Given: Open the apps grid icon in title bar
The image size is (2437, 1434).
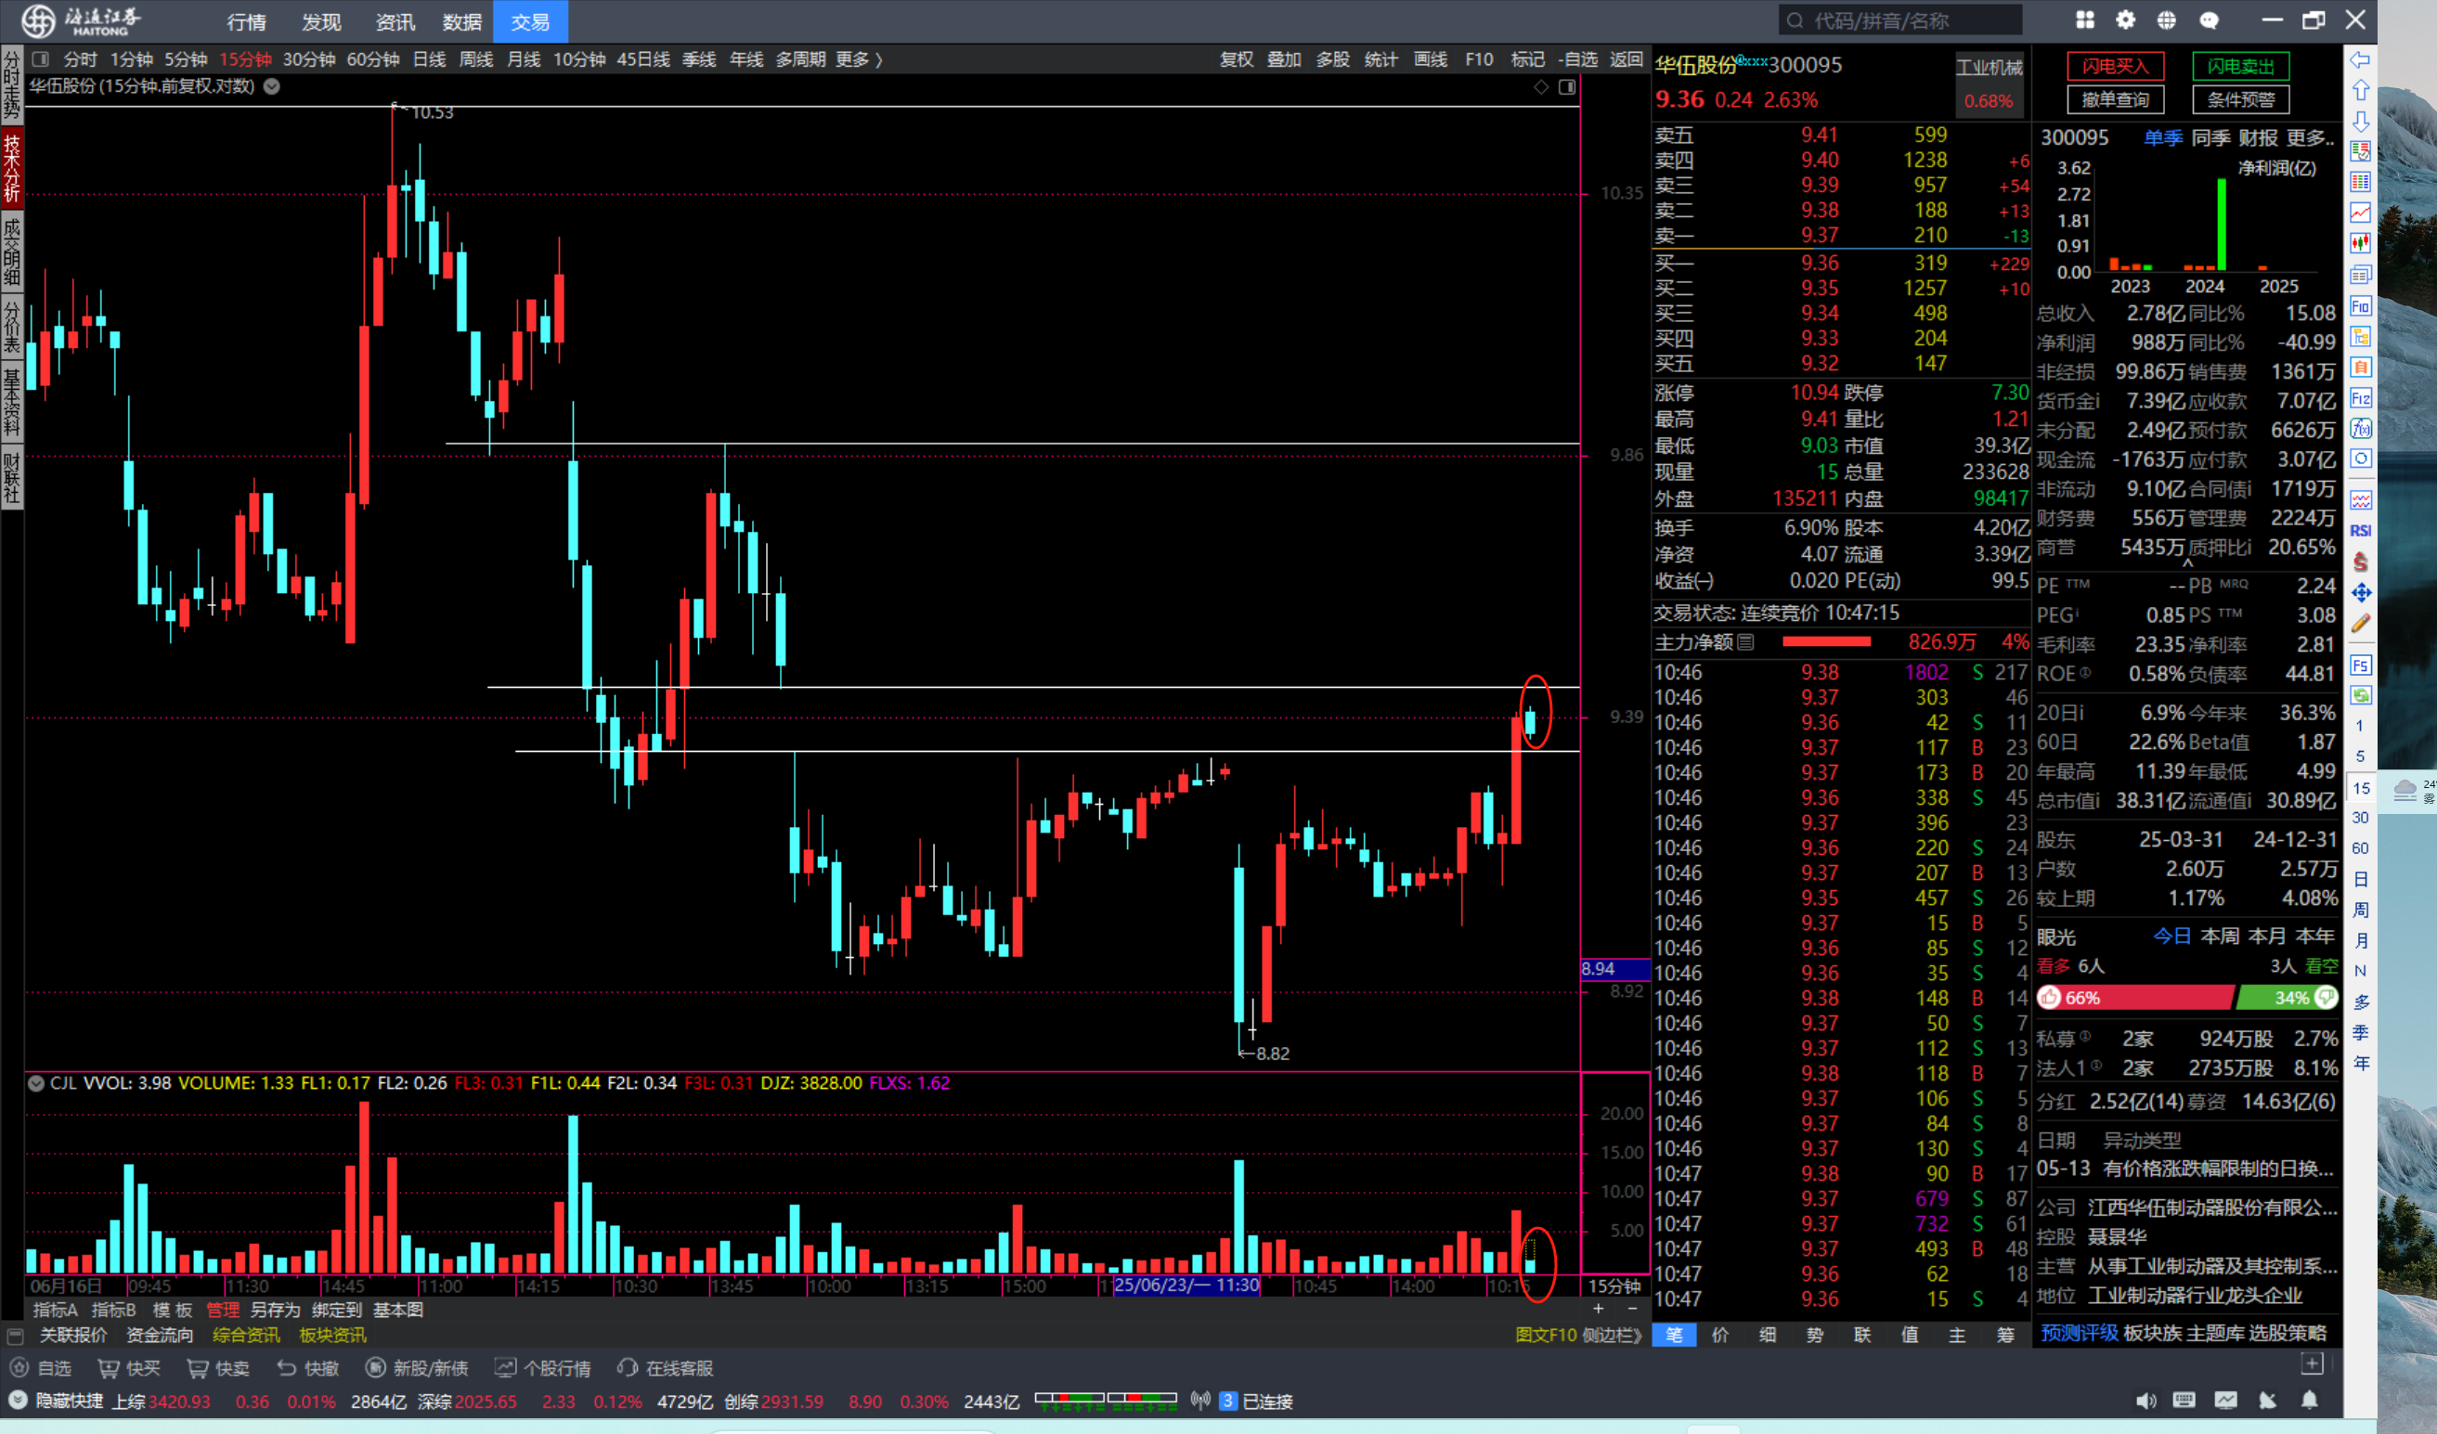Looking at the screenshot, I should tap(2084, 20).
